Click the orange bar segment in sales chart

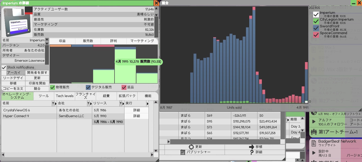pos(61,46)
